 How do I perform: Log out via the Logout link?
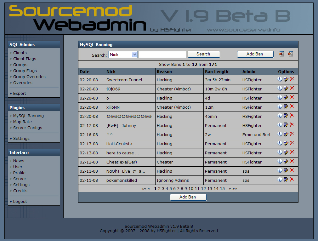(20, 202)
